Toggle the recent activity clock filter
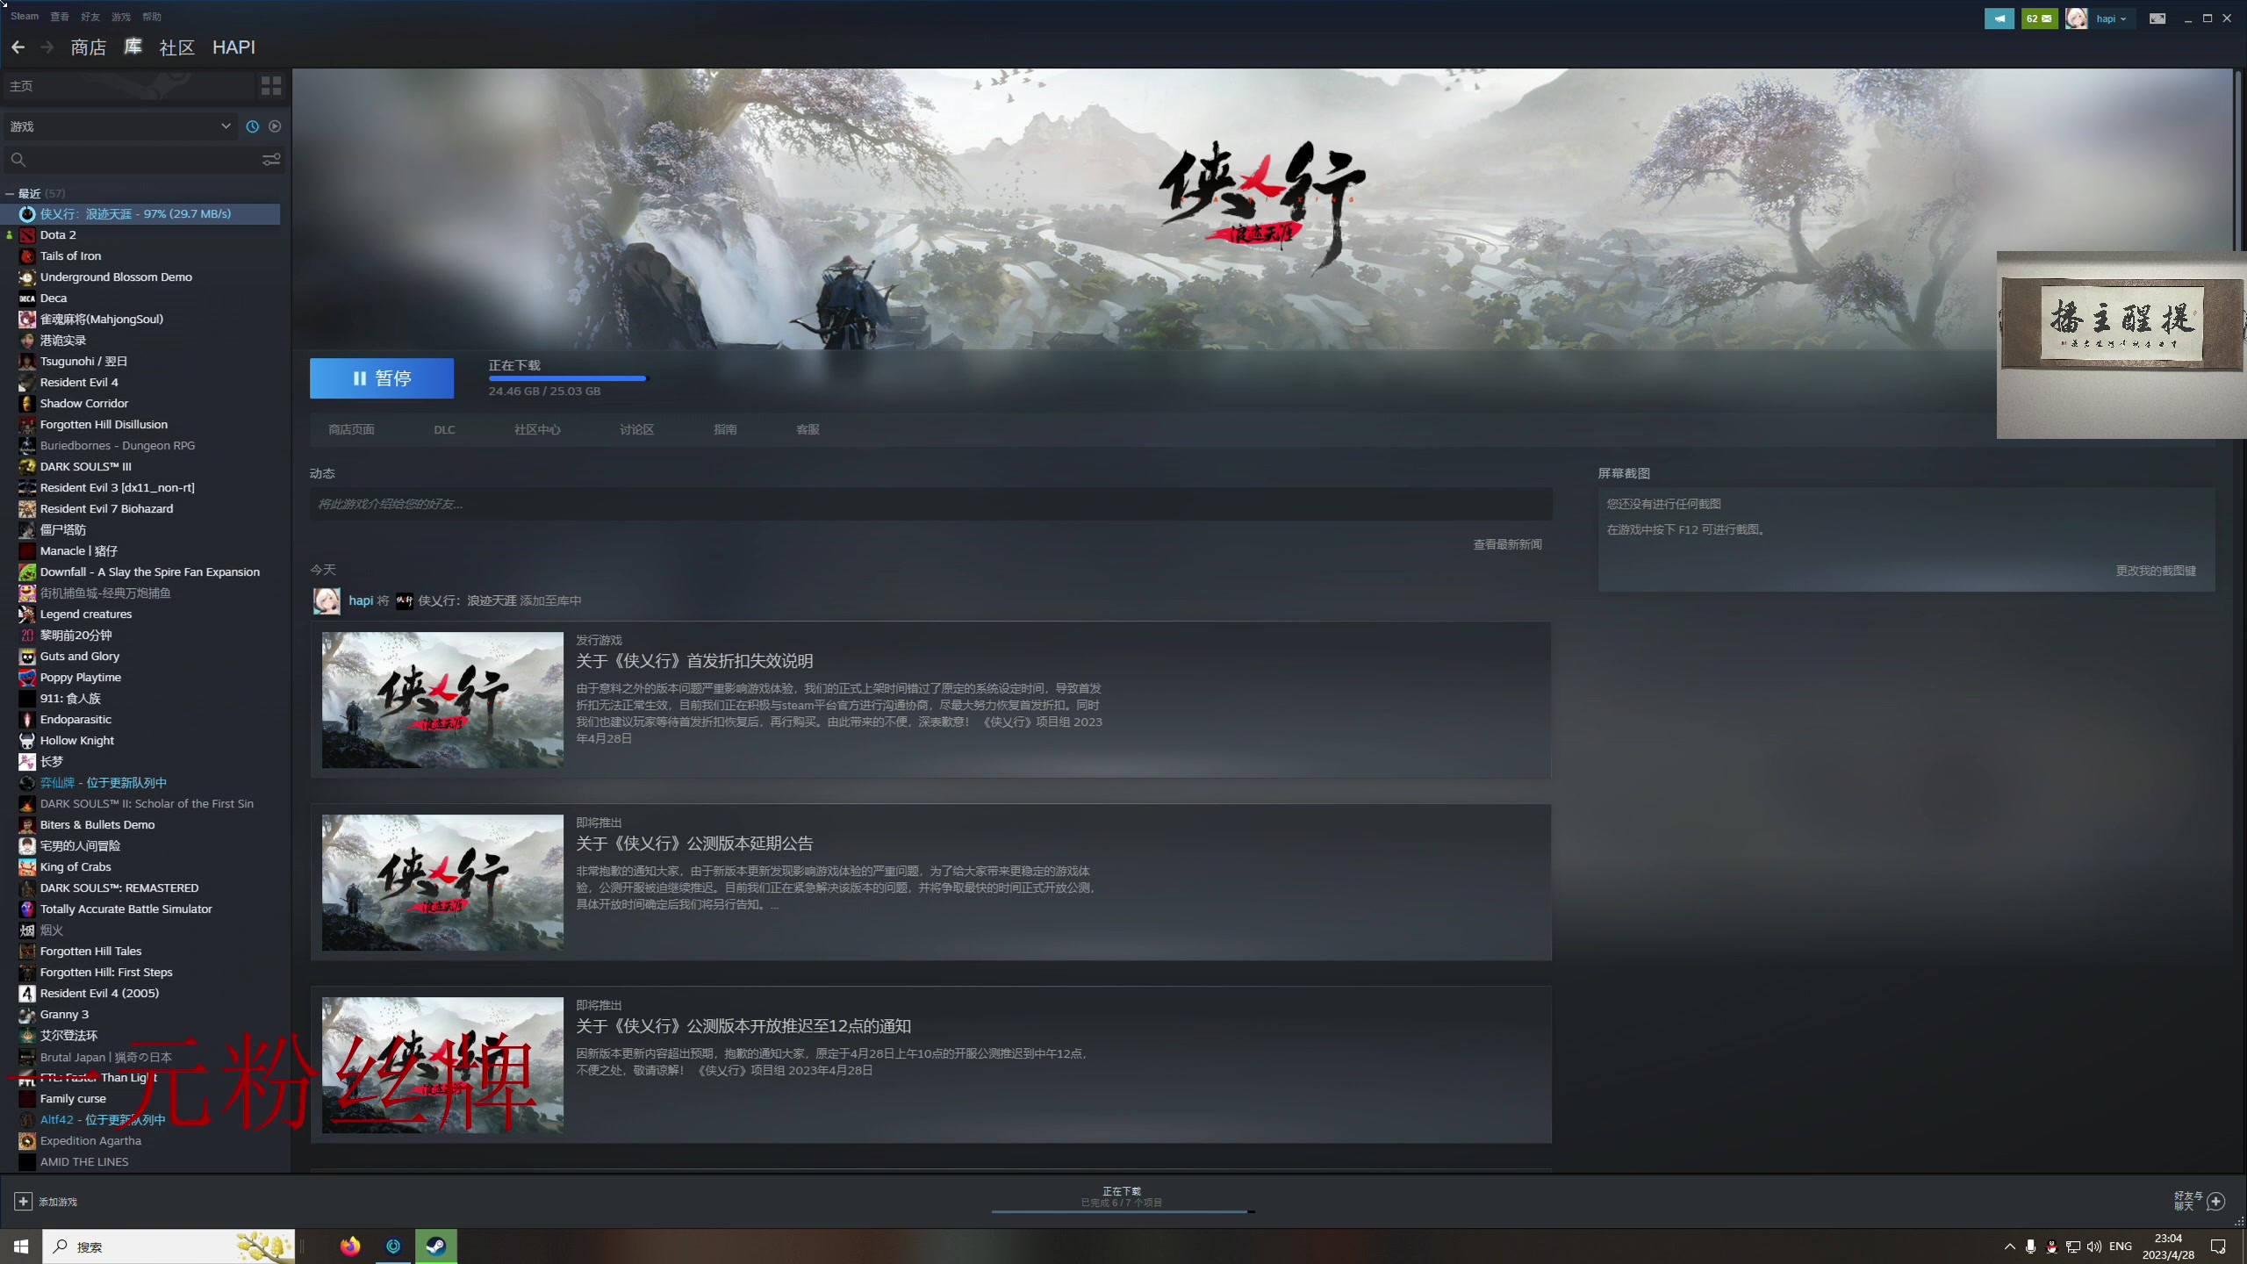The height and width of the screenshot is (1264, 2247). pyautogui.click(x=253, y=126)
